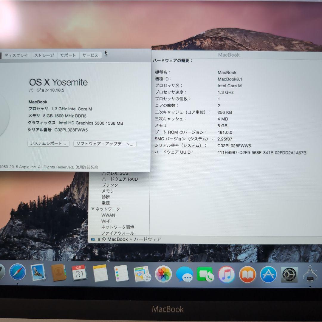Open the Notes app in dock
Image resolution: width=322 pixels, height=322 pixels.
[x=100, y=273]
